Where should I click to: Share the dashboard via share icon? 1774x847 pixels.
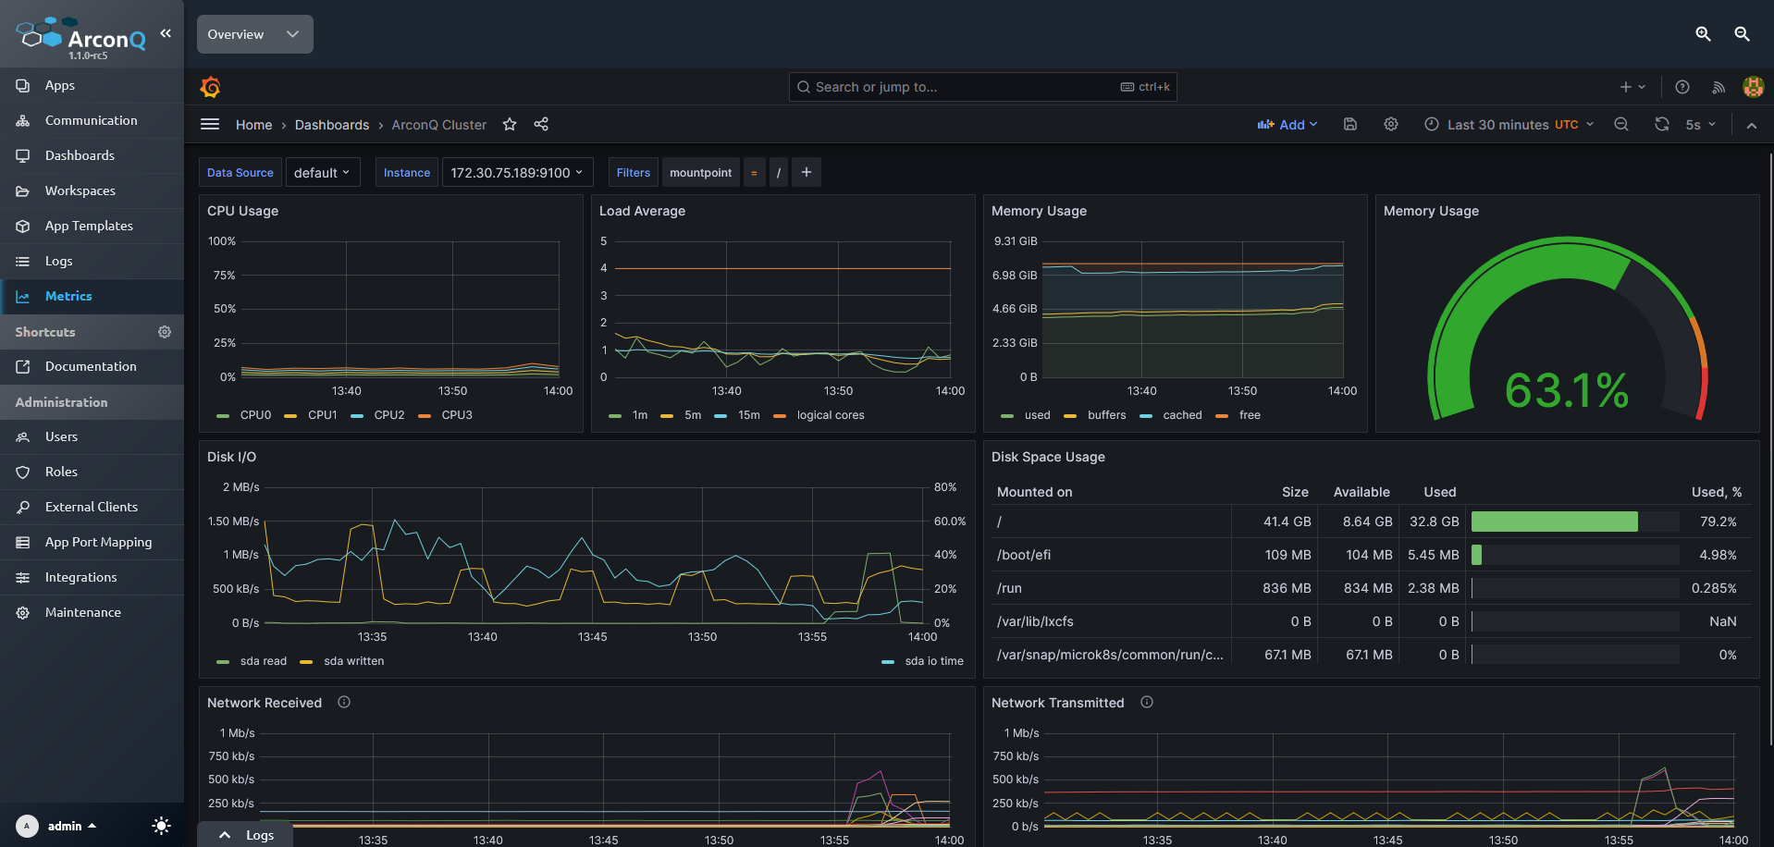pyautogui.click(x=541, y=124)
